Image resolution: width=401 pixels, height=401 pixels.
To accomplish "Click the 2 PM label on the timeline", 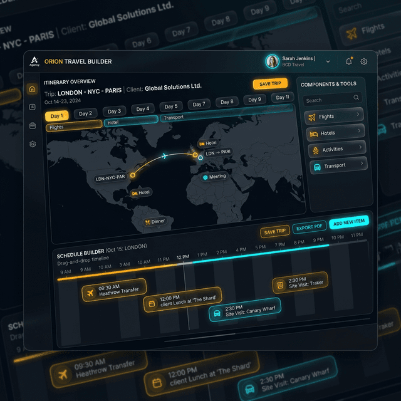I will tap(221, 252).
